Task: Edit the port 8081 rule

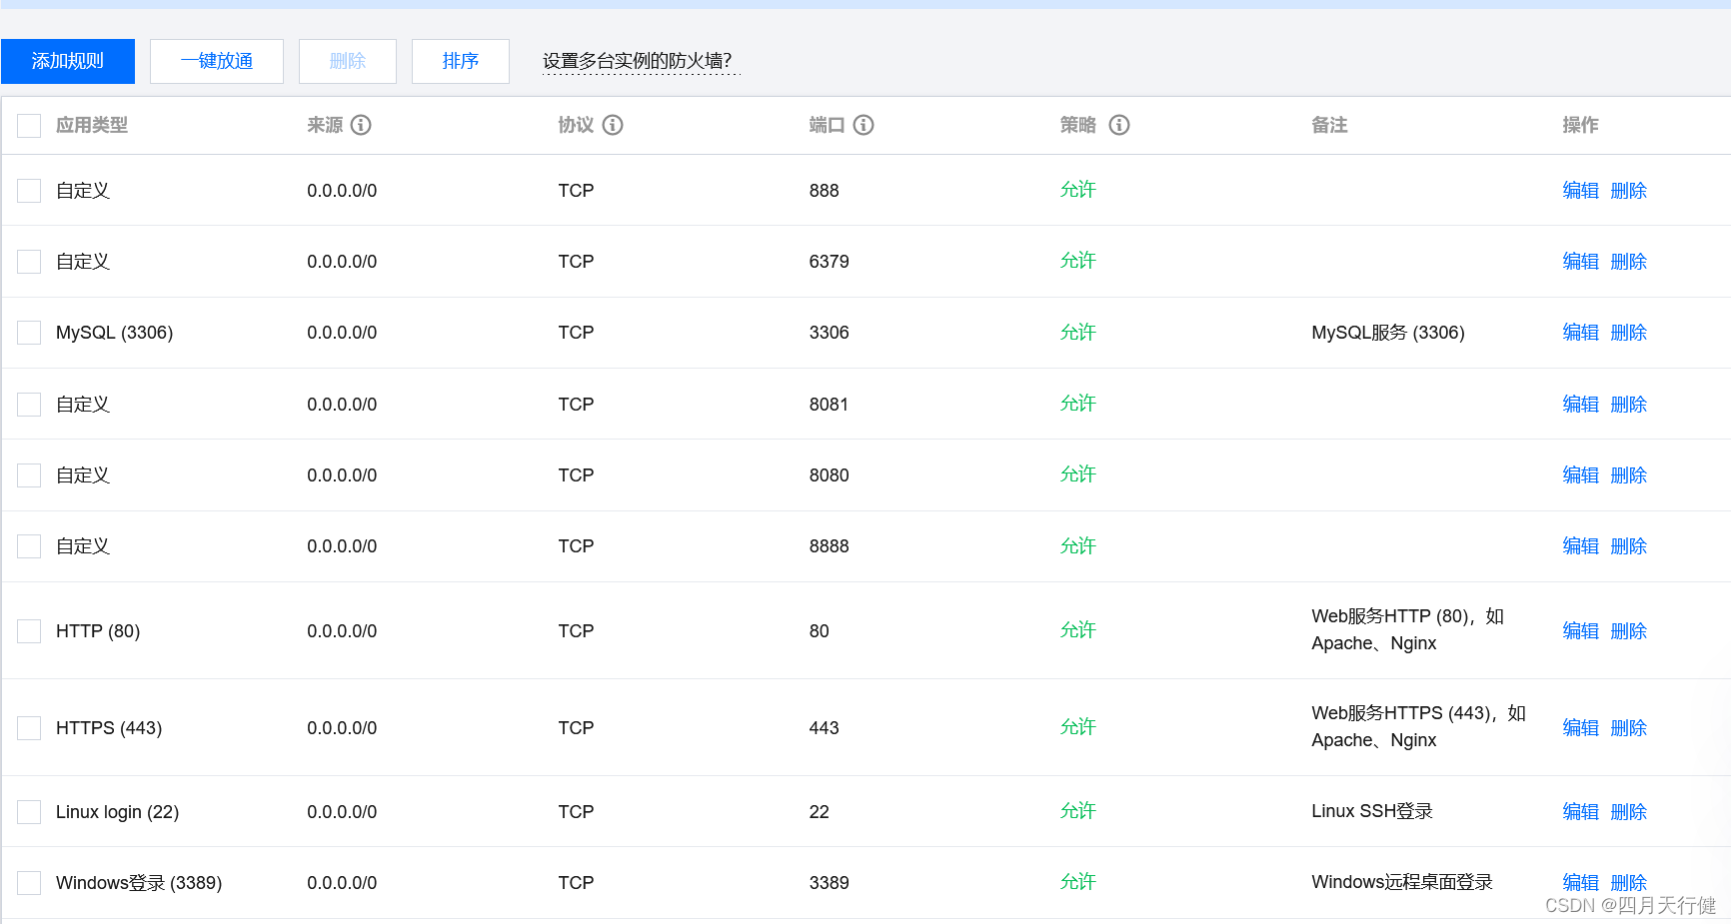Action: click(1580, 405)
